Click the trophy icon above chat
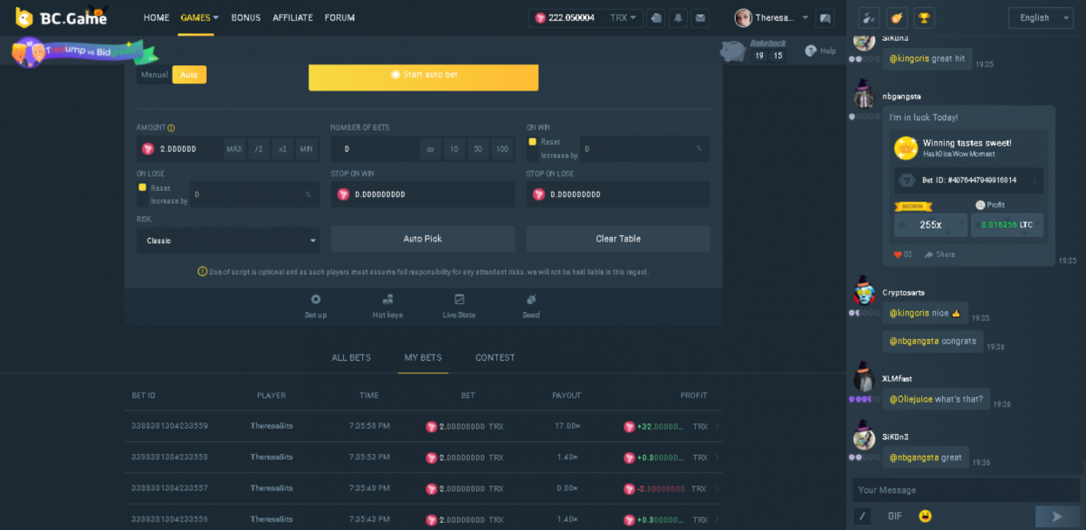The width and height of the screenshot is (1086, 530). coord(924,17)
